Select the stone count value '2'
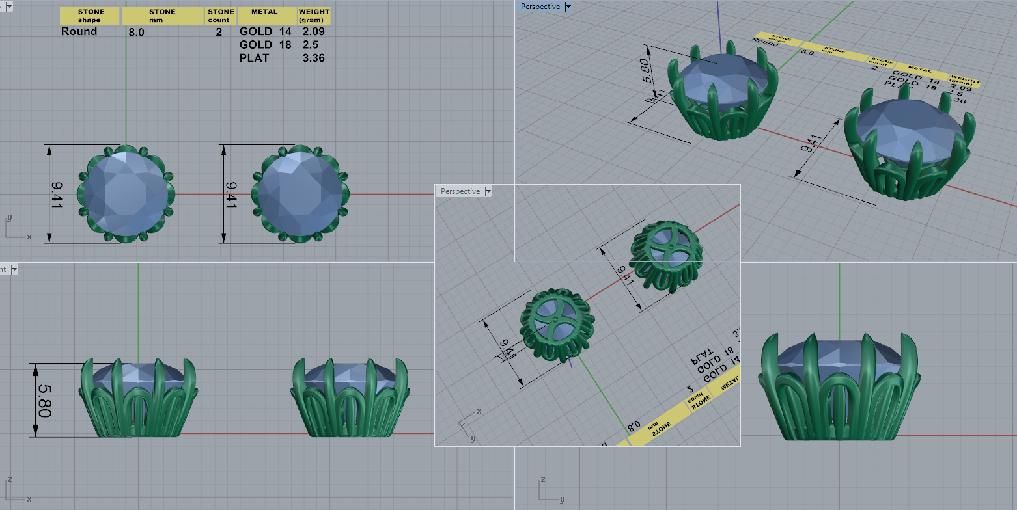 pos(219,32)
